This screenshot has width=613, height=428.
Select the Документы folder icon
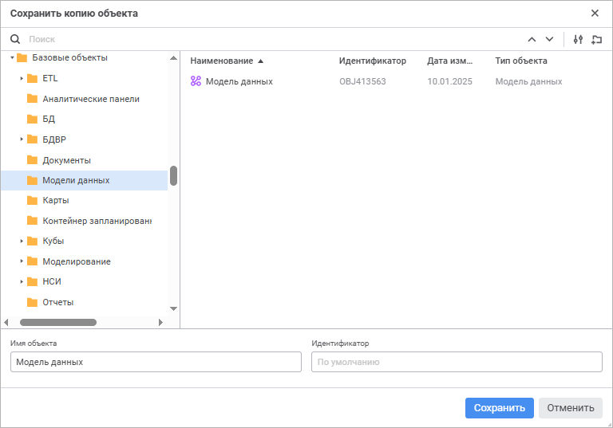(33, 160)
